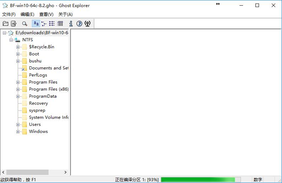Click the tree horizontal scrollbar thumb
Screen dimensions: 282x183
pyautogui.click(x=27, y=172)
